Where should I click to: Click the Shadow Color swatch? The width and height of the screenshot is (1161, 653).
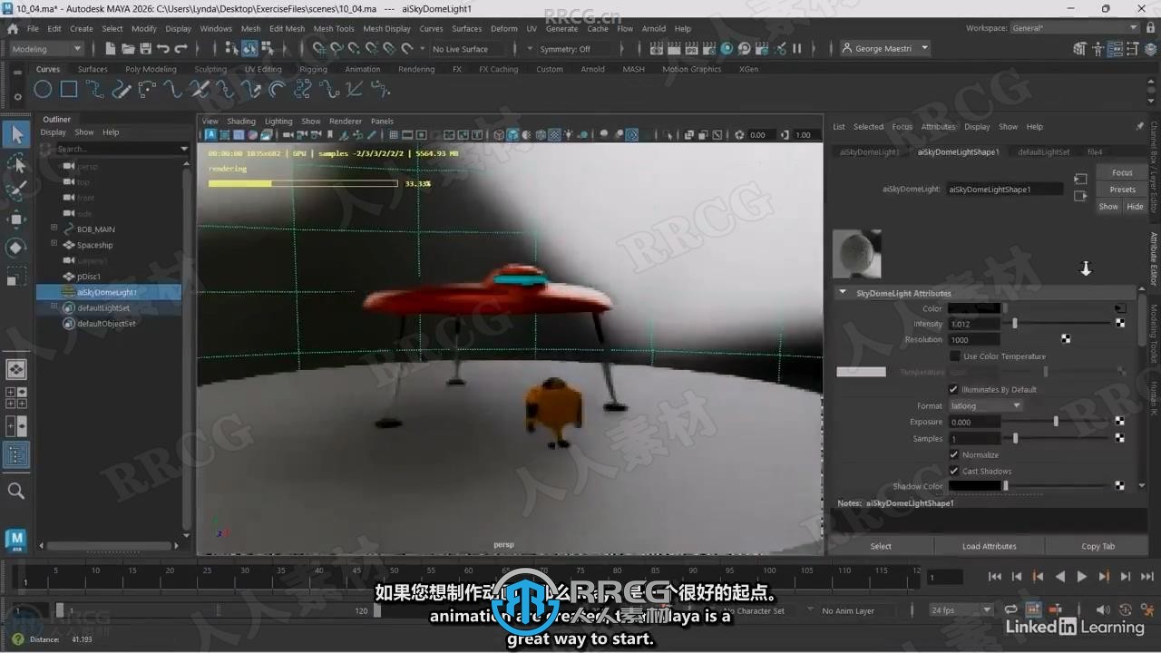(974, 486)
